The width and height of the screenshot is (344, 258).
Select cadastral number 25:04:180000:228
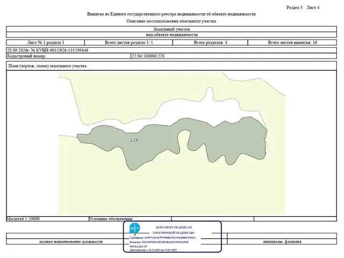(x=148, y=56)
